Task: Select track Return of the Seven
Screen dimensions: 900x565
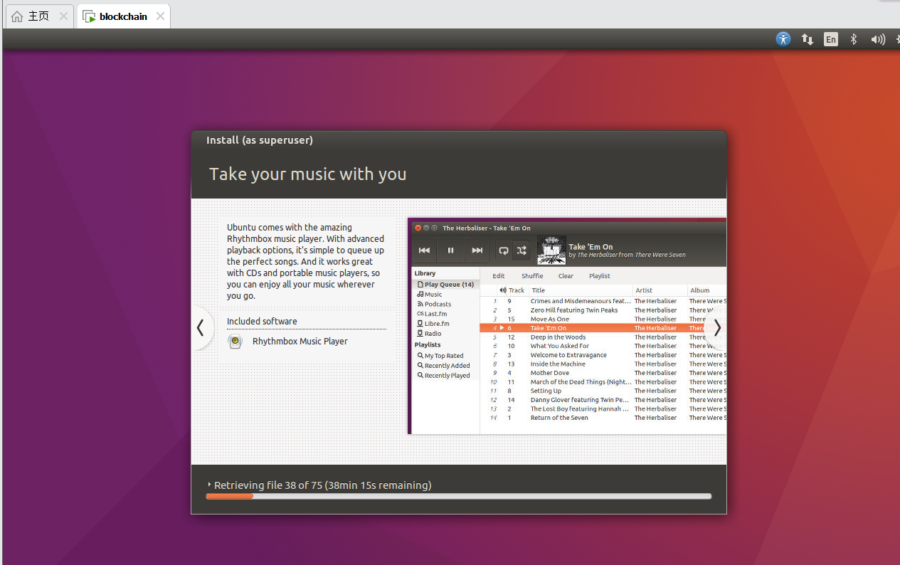Action: point(603,418)
